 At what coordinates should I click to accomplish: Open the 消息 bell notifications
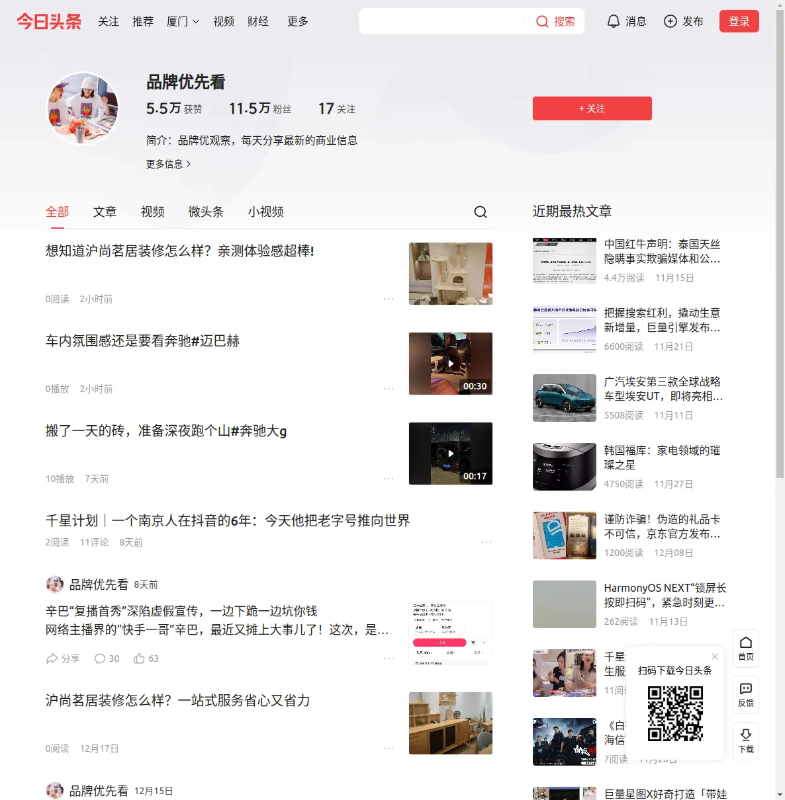pos(614,22)
